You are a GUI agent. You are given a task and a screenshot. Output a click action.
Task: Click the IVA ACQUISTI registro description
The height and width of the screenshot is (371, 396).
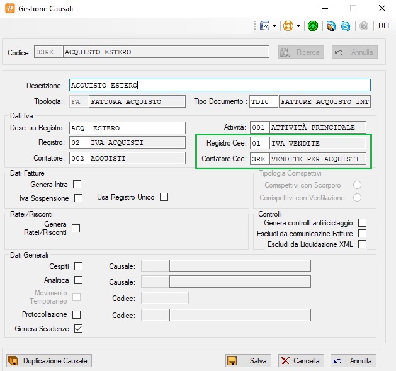click(137, 142)
